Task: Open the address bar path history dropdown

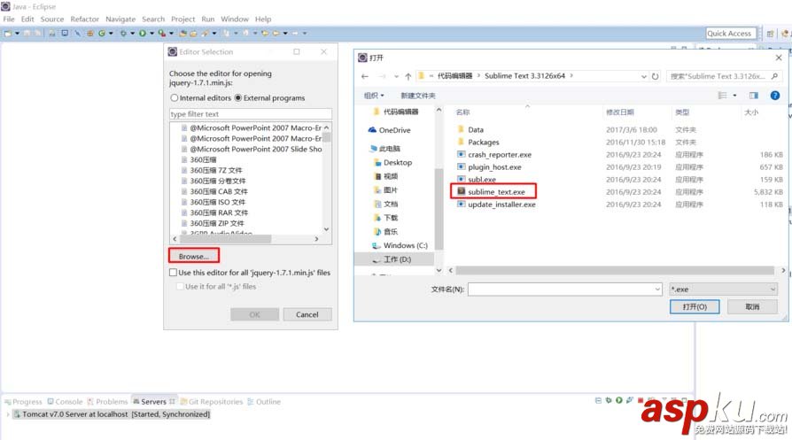Action: pos(644,76)
